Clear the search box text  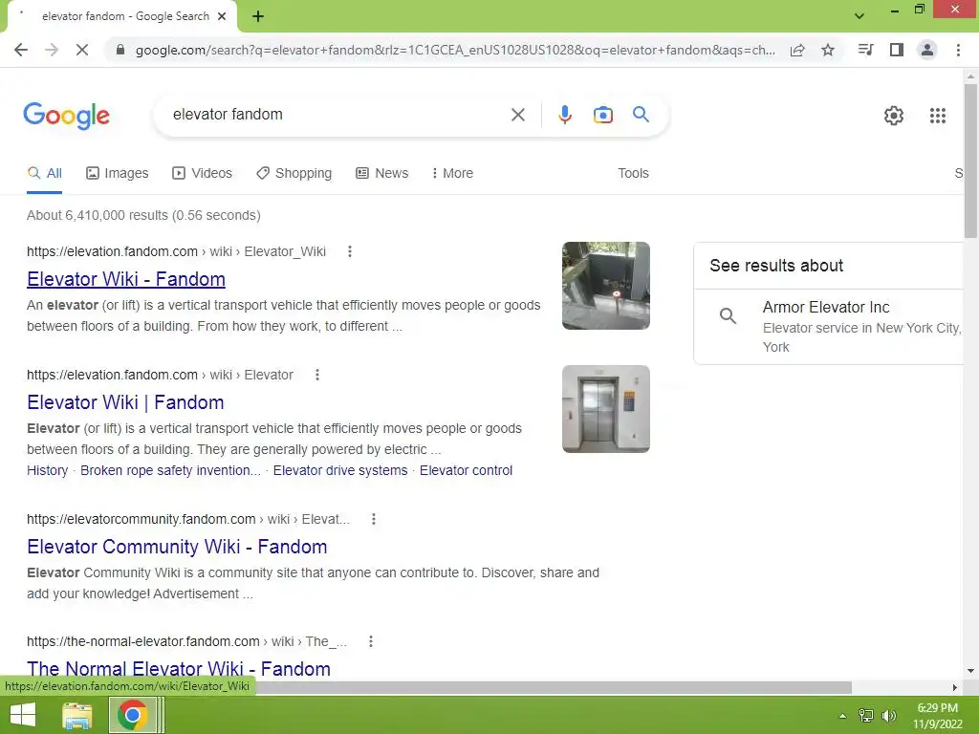pyautogui.click(x=517, y=115)
